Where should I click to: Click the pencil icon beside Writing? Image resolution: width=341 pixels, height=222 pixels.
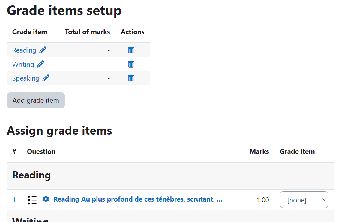pos(40,64)
